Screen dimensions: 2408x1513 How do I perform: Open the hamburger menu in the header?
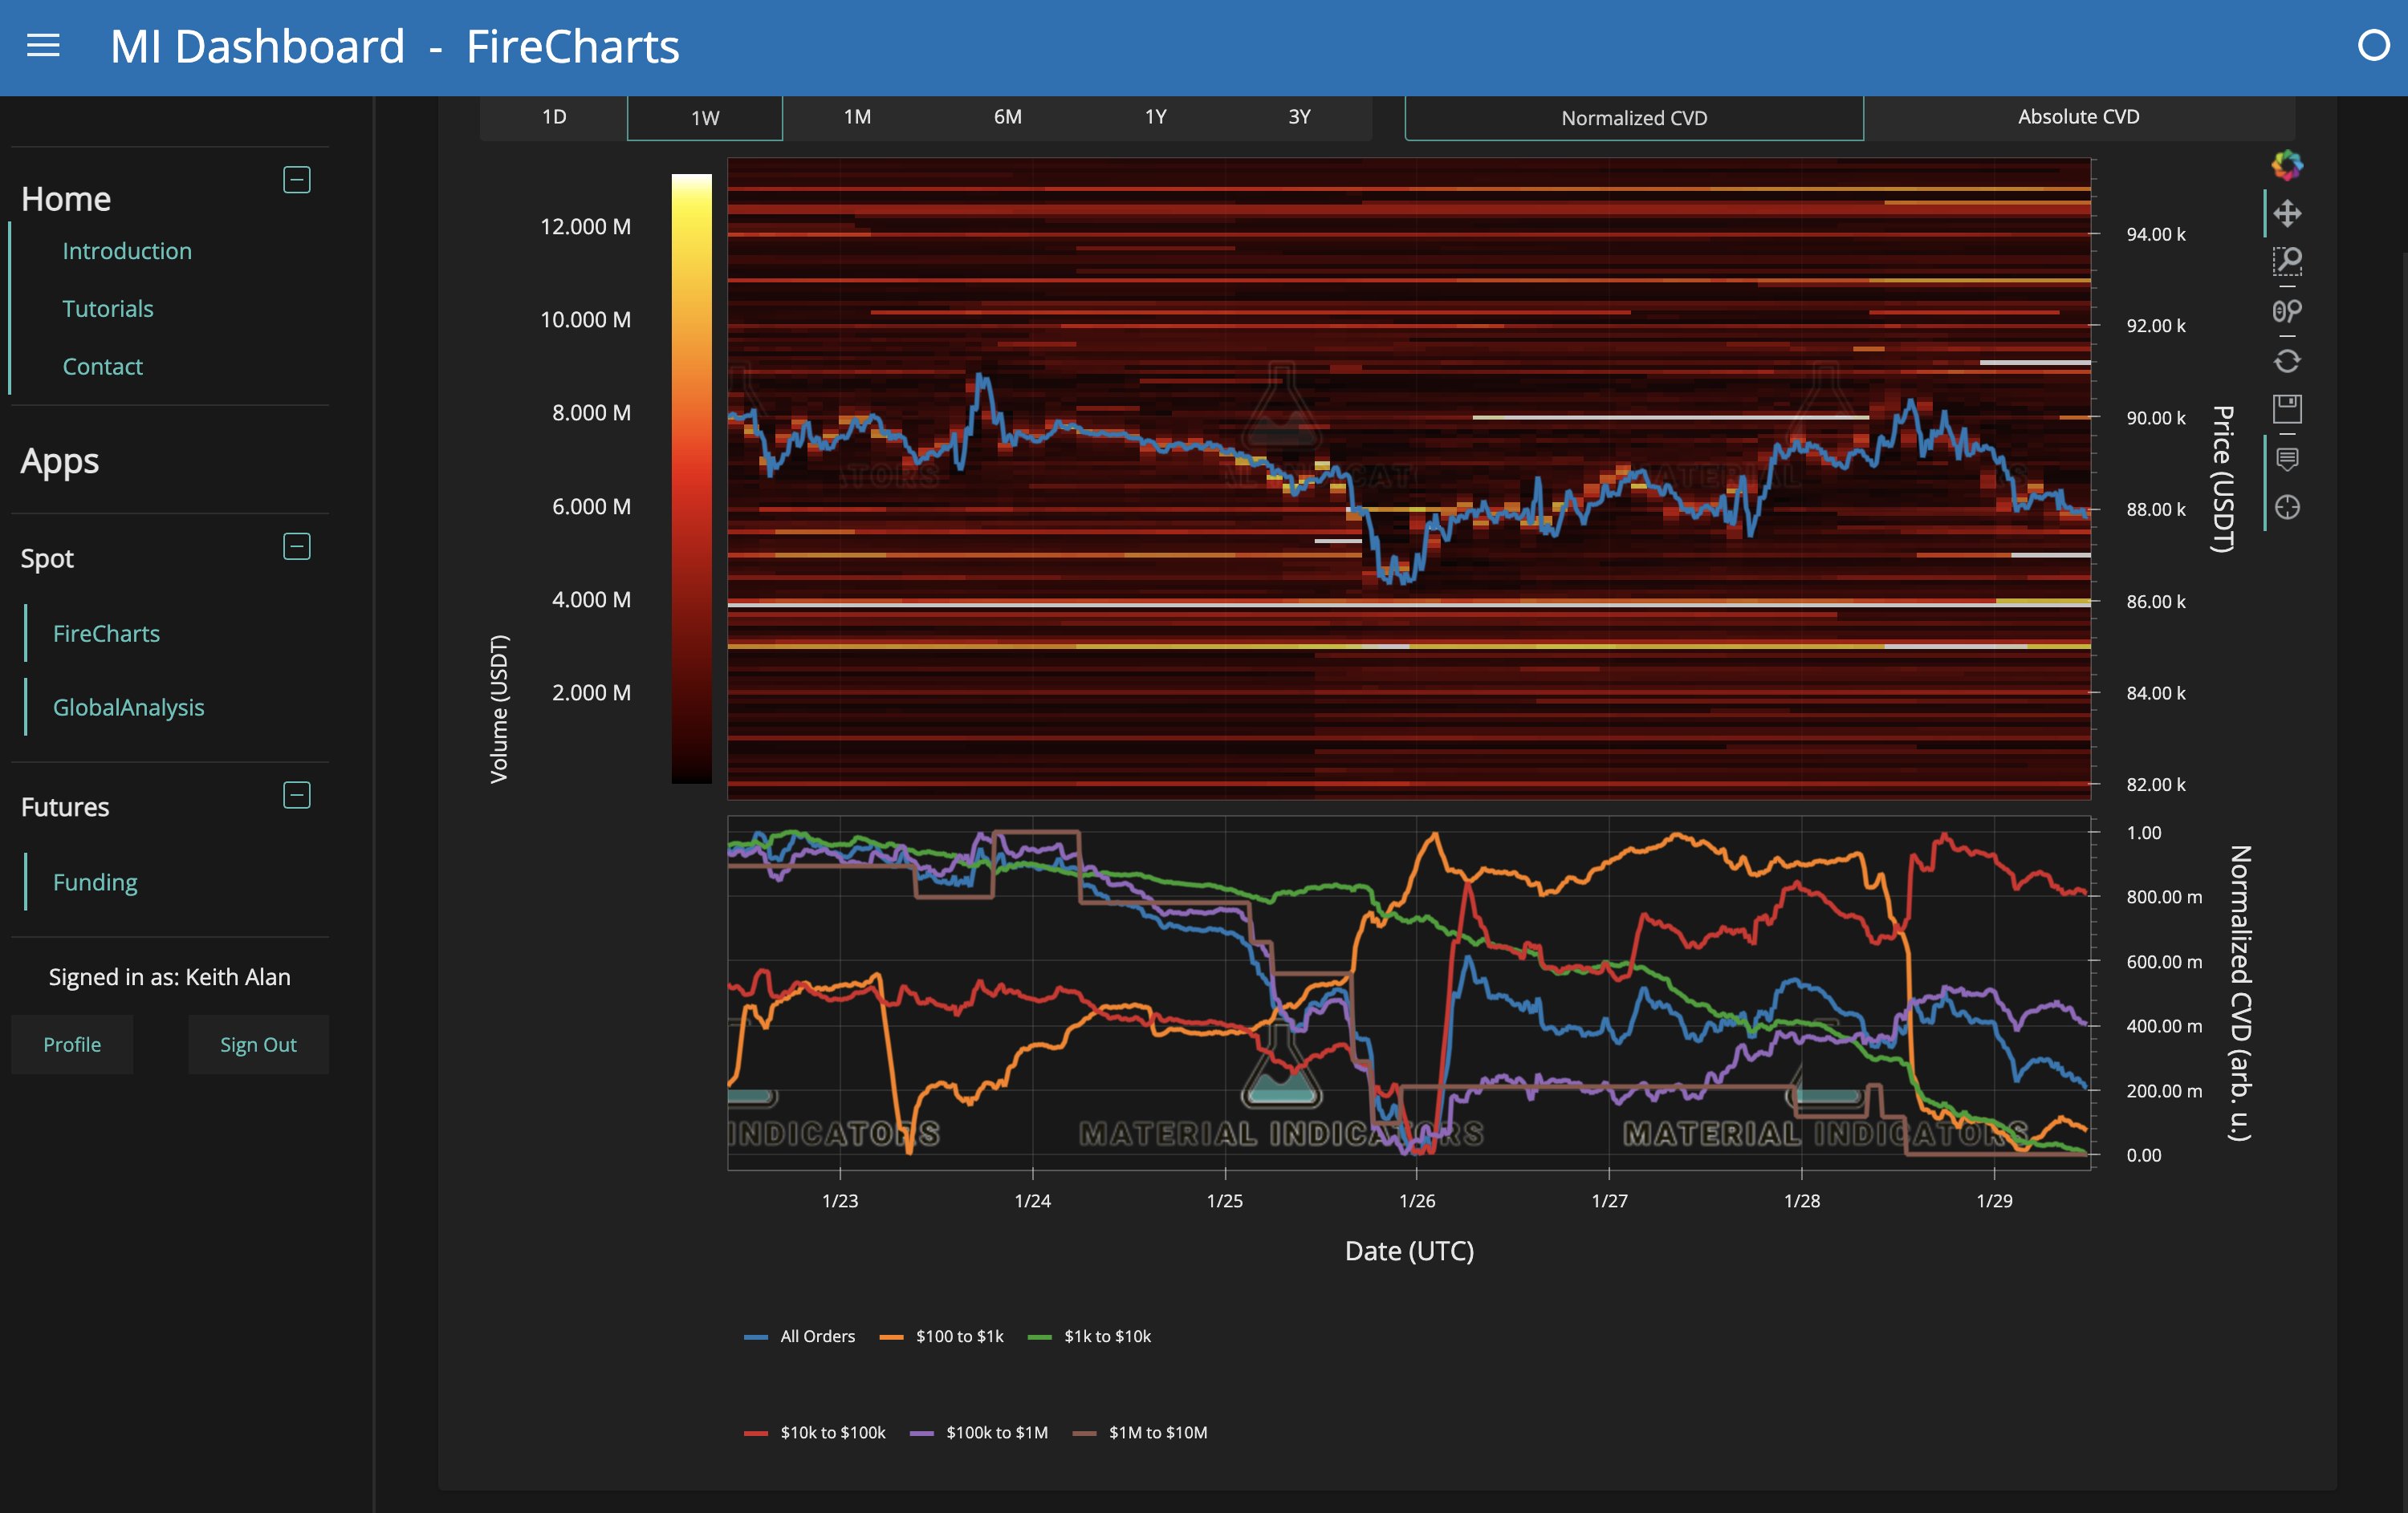(x=42, y=46)
